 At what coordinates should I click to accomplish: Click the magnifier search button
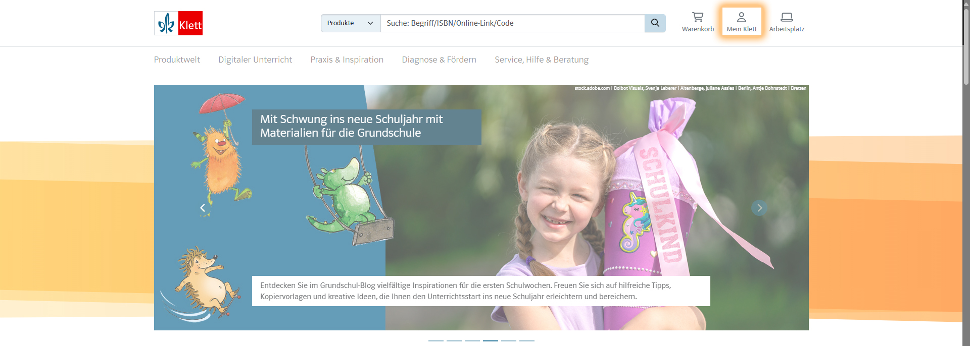click(x=655, y=23)
